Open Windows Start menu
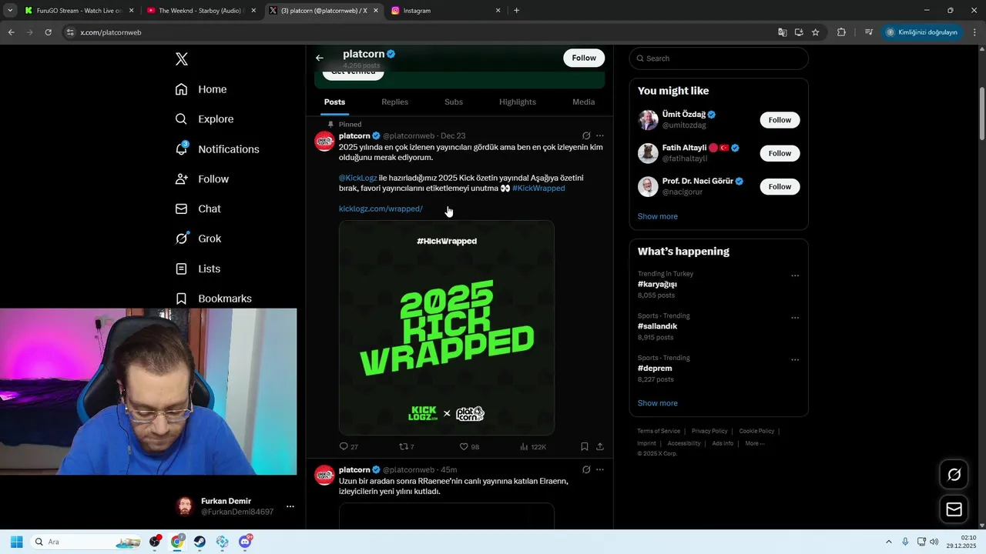 pyautogui.click(x=16, y=542)
